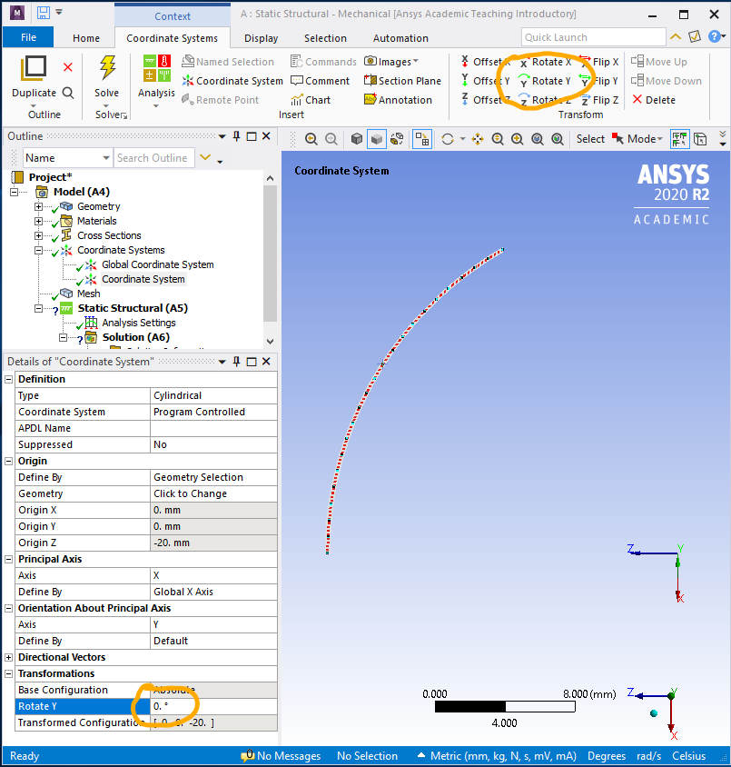Open the Find magnifier in the Outline group
Viewport: 731px width, 767px height.
[x=68, y=93]
